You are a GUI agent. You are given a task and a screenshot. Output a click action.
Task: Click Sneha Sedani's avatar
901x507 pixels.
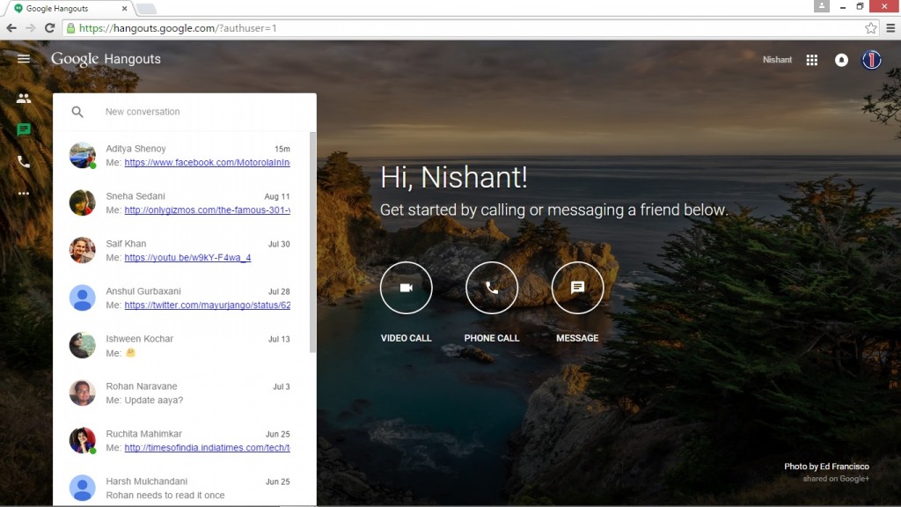point(82,203)
